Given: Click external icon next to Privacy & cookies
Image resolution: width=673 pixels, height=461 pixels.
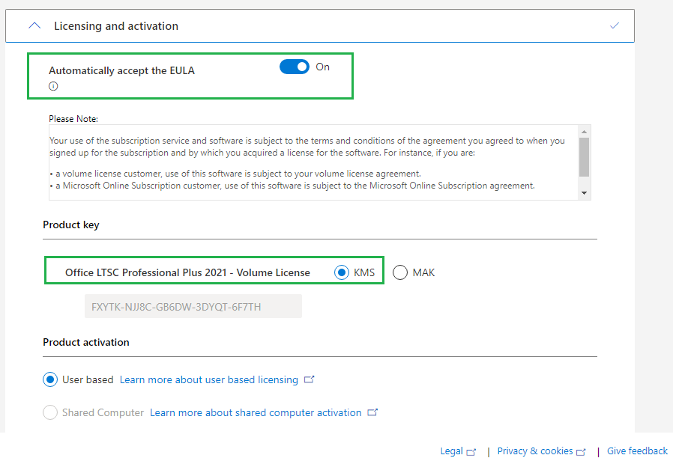Looking at the screenshot, I should point(581,452).
